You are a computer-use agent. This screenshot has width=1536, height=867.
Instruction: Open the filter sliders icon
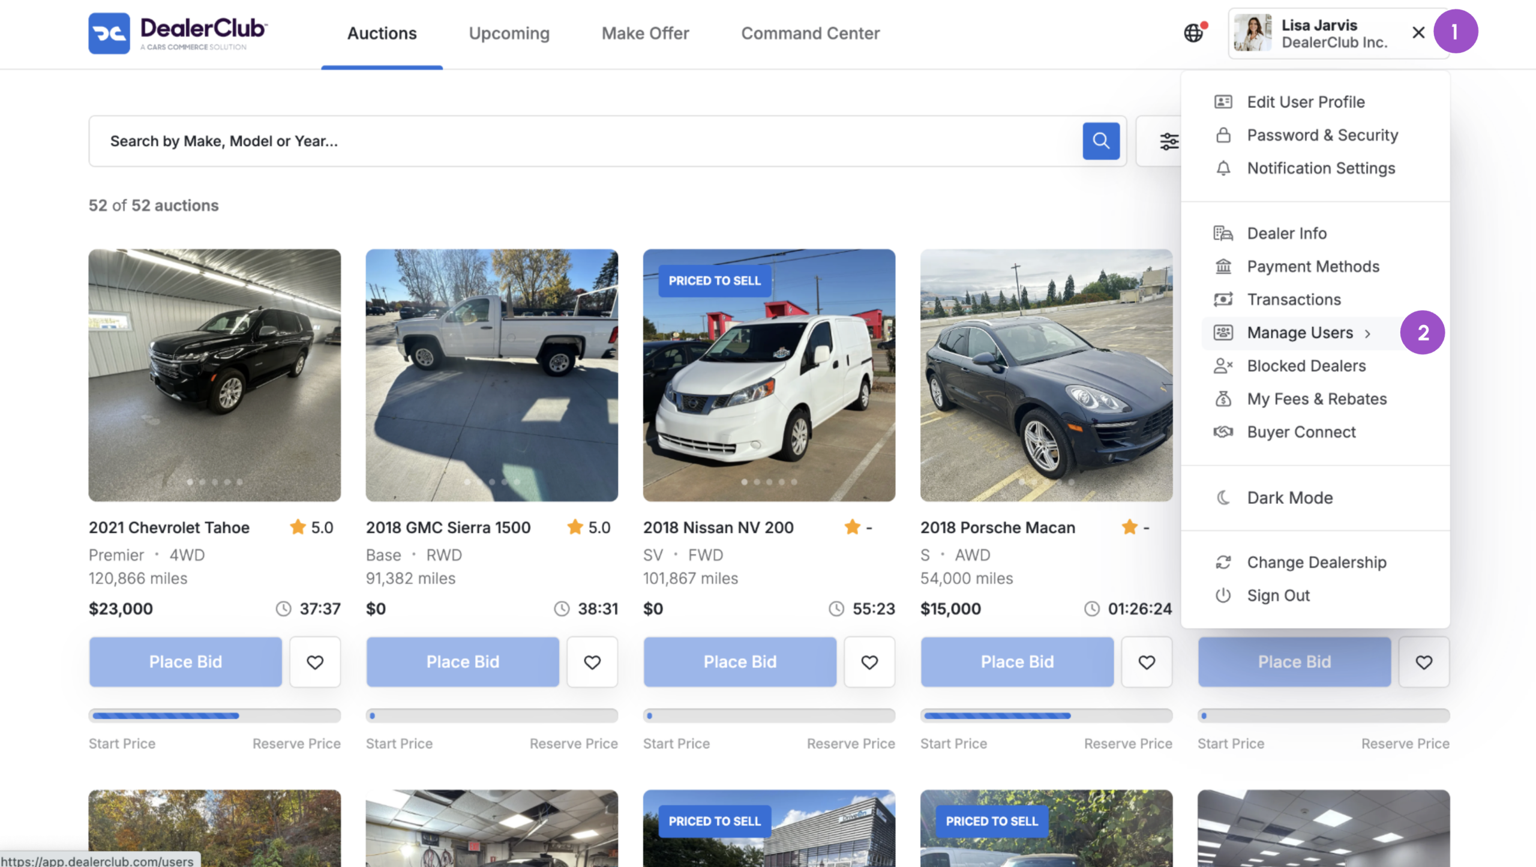click(1168, 141)
